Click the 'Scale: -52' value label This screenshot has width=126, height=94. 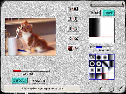click(104, 51)
